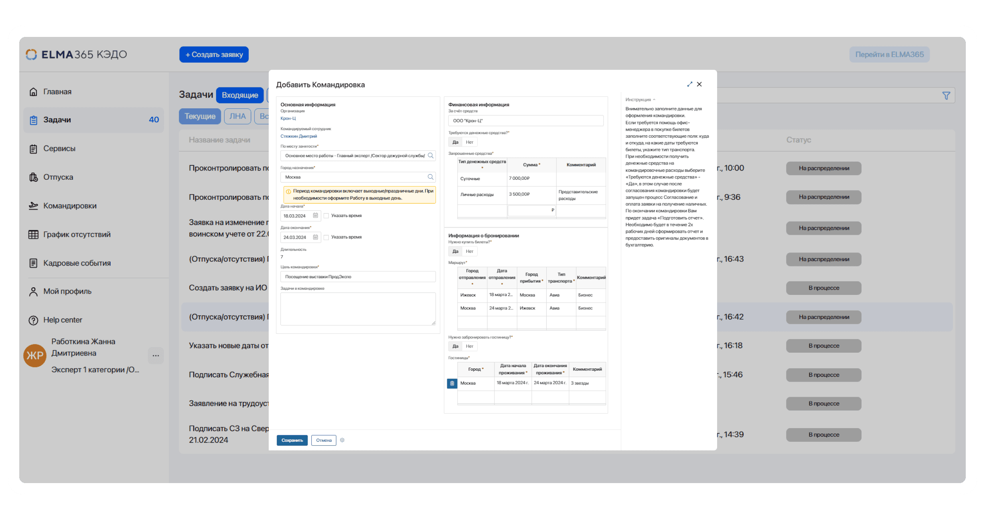Click search icon in Город назначения field
985x520 pixels.
tap(430, 177)
